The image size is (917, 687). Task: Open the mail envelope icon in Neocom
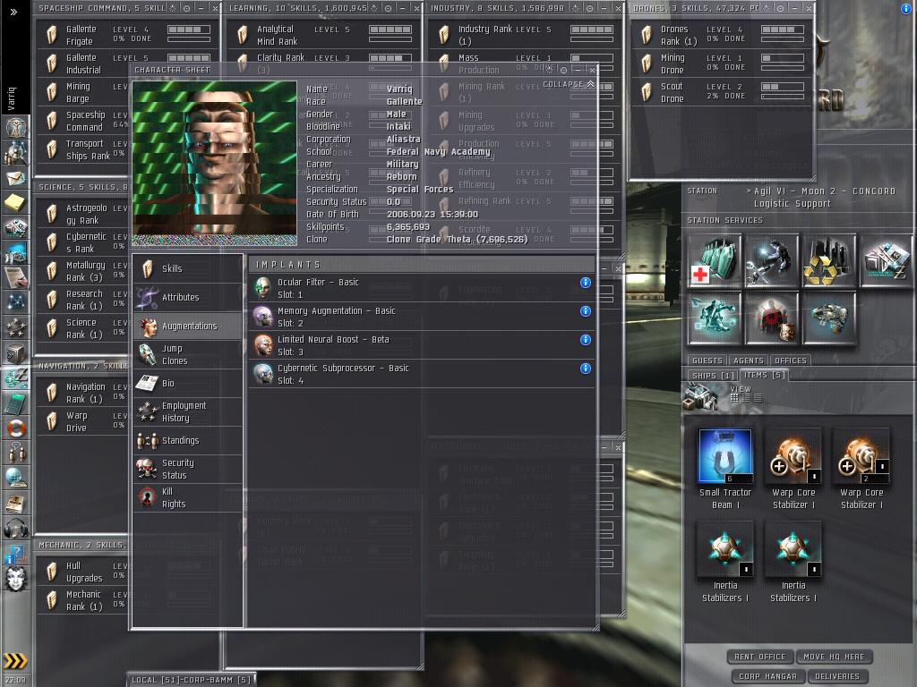(16, 178)
